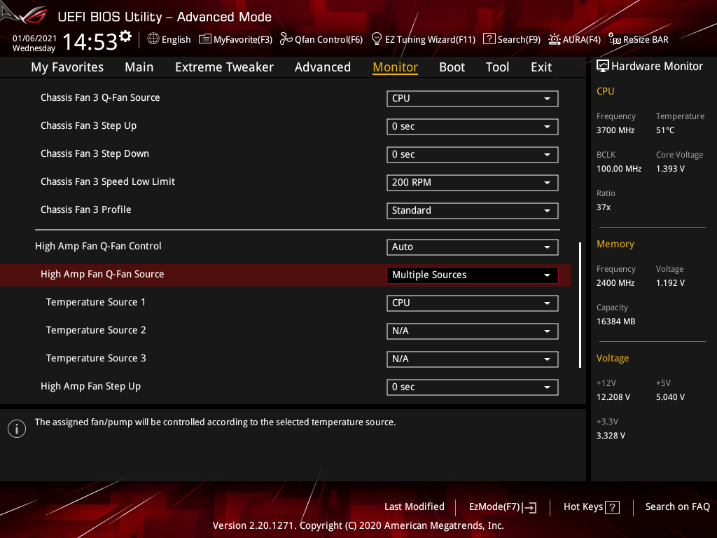717x538 pixels.
Task: Click the settings gear next to the clock
Action: click(x=125, y=36)
